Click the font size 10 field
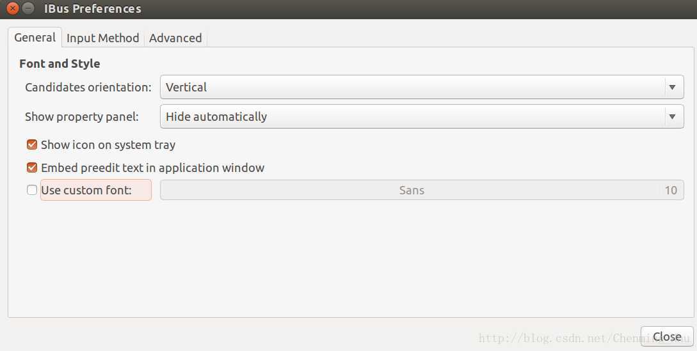This screenshot has height=351, width=697. [671, 190]
